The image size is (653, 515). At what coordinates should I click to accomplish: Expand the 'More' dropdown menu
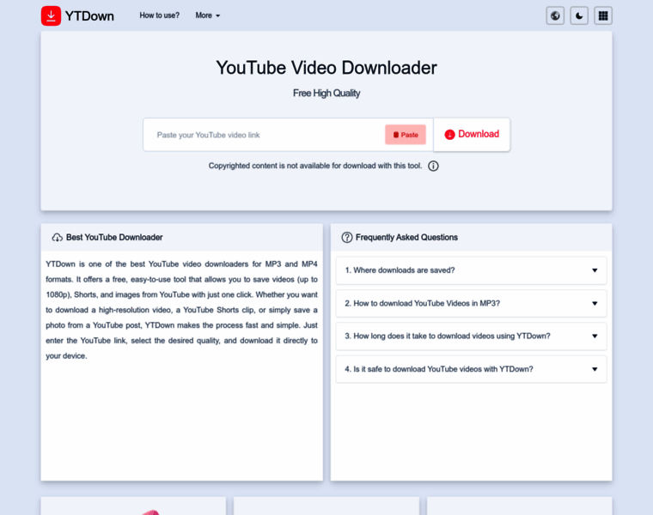(207, 15)
